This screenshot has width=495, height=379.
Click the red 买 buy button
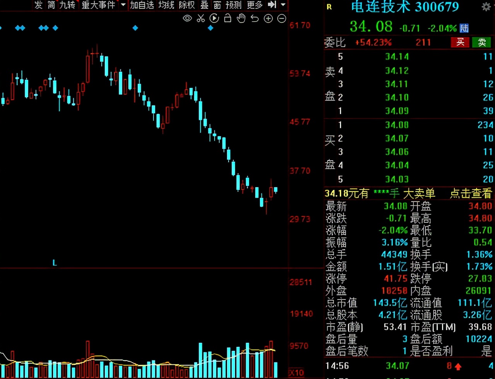pyautogui.click(x=460, y=42)
